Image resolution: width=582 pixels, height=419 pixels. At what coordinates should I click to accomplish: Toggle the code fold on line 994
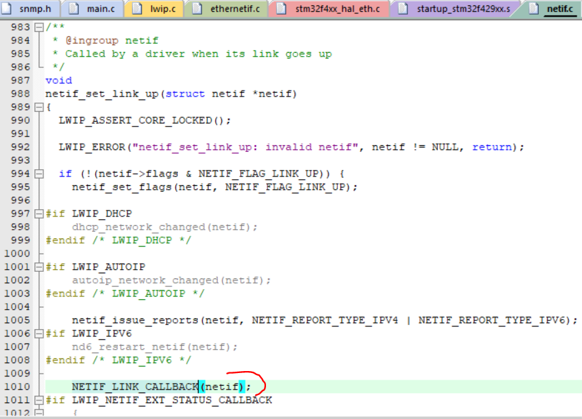39,173
